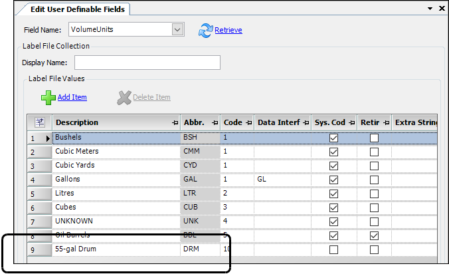Pin the Description column header
Image resolution: width=449 pixels, height=274 pixels.
(175, 123)
